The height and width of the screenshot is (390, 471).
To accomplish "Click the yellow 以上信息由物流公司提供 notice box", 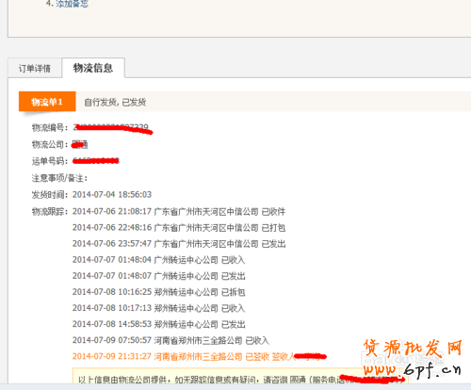I will click(x=240, y=376).
